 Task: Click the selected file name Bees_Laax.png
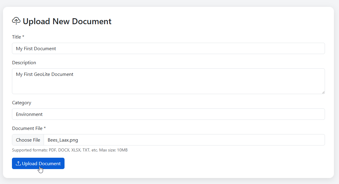[63, 140]
